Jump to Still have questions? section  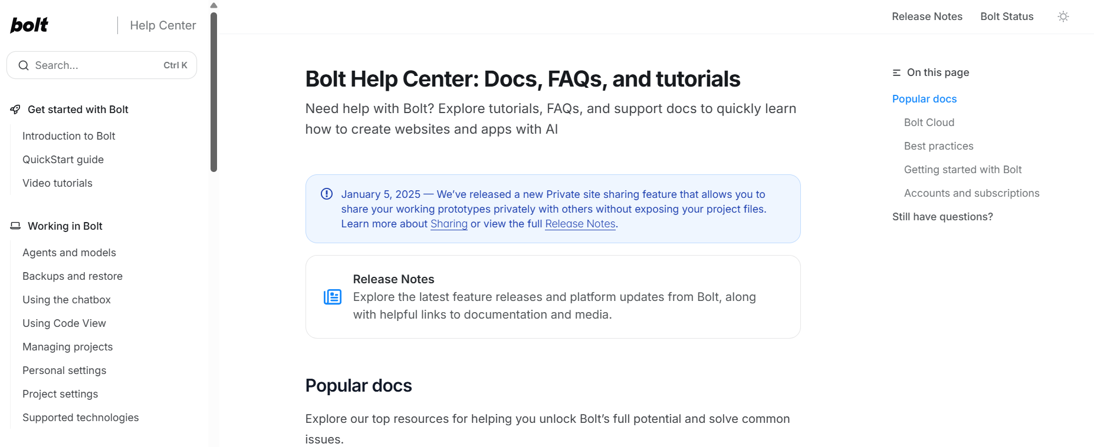tap(942, 217)
